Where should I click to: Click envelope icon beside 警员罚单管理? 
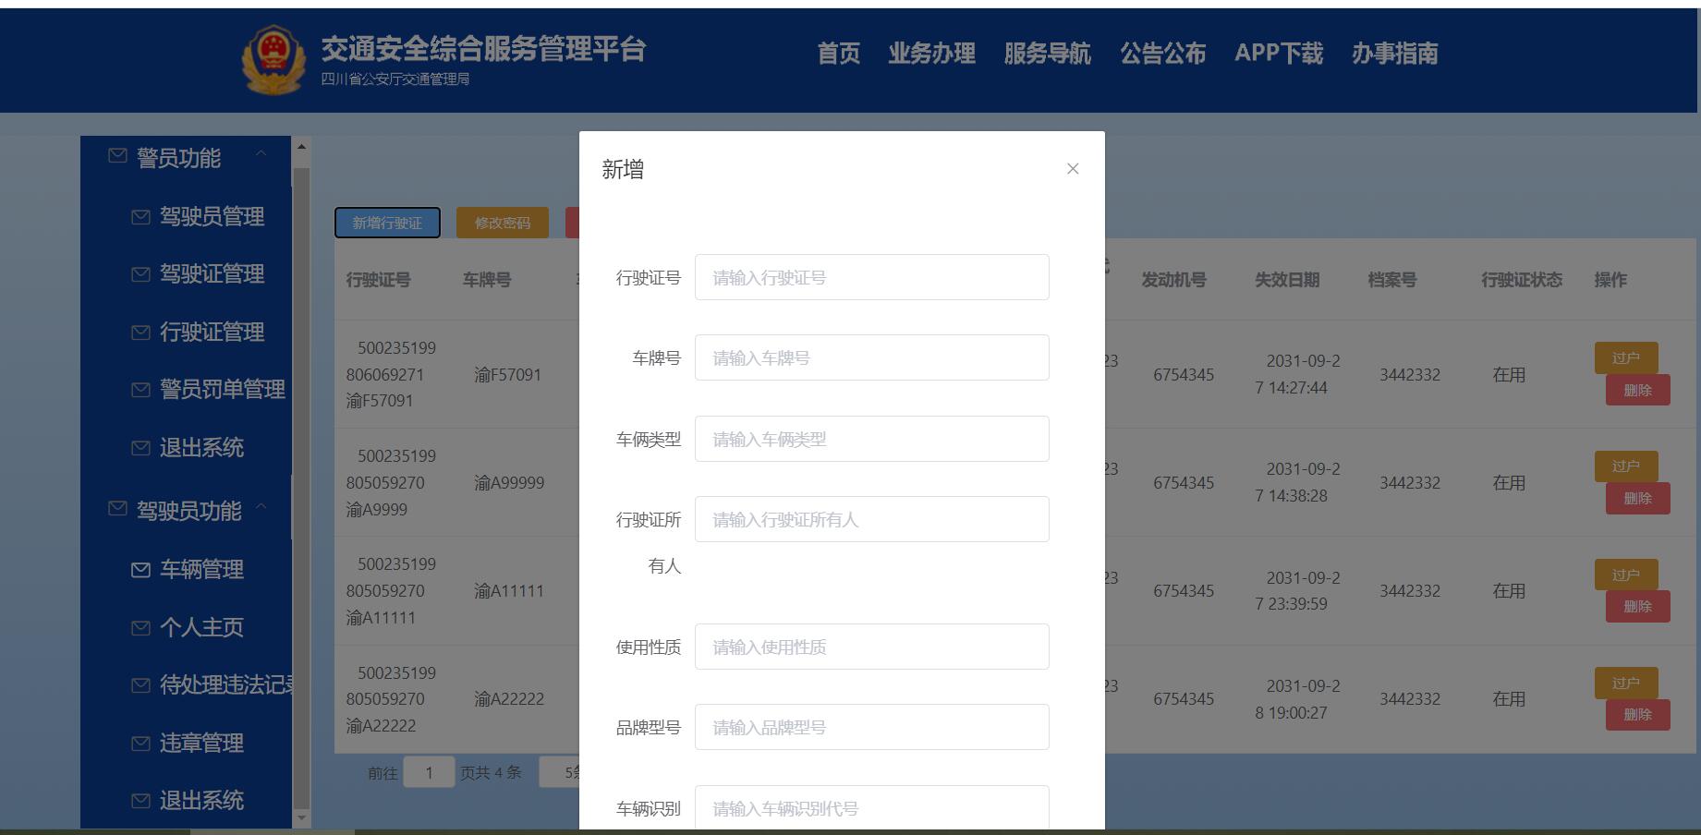click(x=140, y=390)
